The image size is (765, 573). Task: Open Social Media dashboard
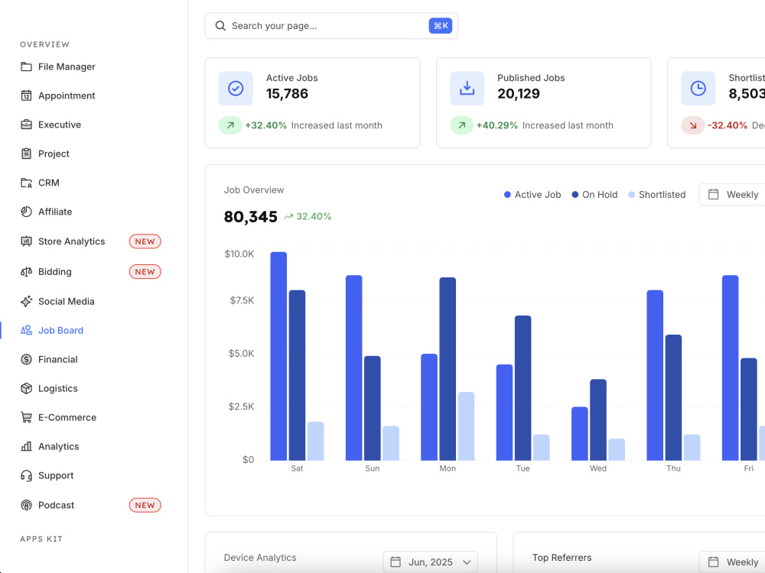pos(67,301)
